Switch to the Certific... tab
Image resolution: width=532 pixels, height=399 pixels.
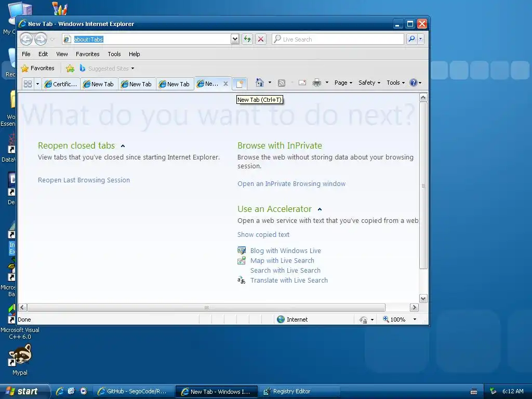coord(61,84)
